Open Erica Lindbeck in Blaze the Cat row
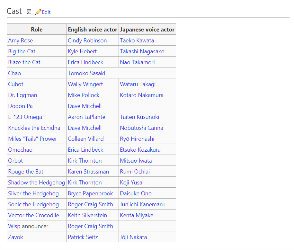Viewport: 294px width, 250px height. [x=85, y=62]
